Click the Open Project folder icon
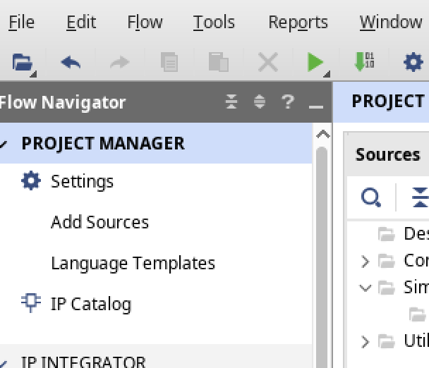The height and width of the screenshot is (368, 429). click(23, 63)
